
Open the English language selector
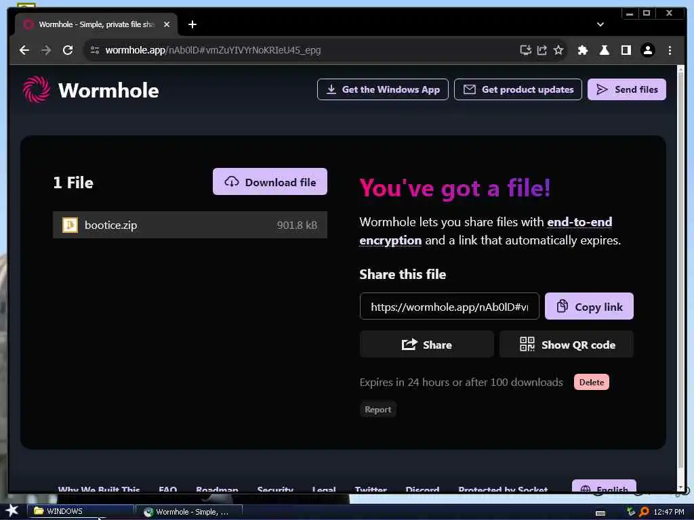click(x=604, y=486)
